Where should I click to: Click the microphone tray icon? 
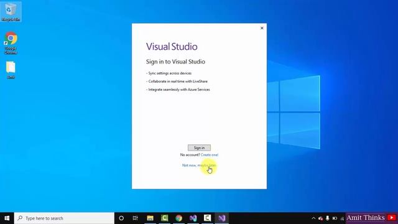[328, 218]
